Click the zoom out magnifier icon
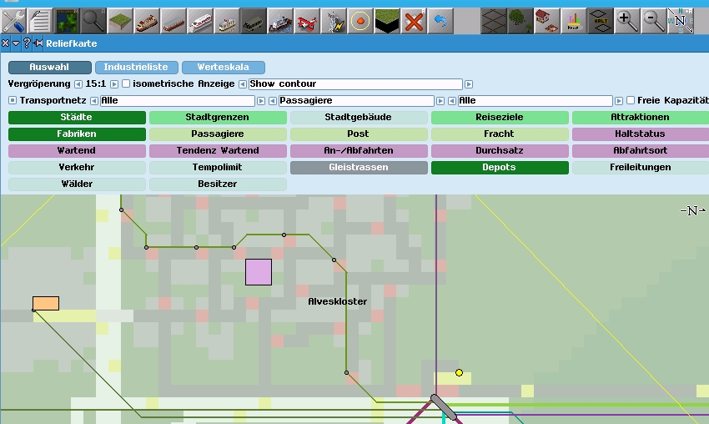The width and height of the screenshot is (709, 424). 653,21
